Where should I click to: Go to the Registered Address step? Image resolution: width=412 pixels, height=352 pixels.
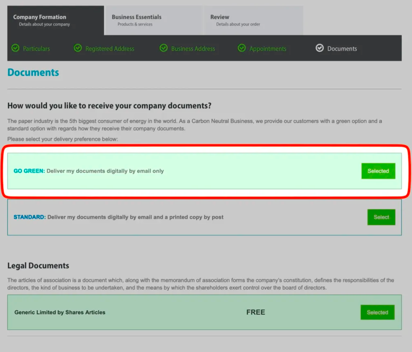pos(110,49)
